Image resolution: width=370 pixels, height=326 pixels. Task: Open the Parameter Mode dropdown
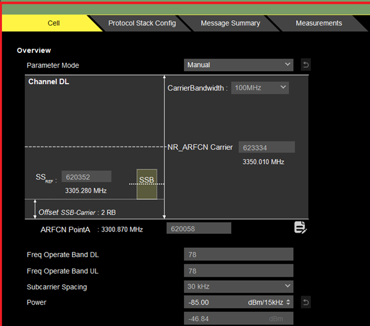pyautogui.click(x=238, y=65)
